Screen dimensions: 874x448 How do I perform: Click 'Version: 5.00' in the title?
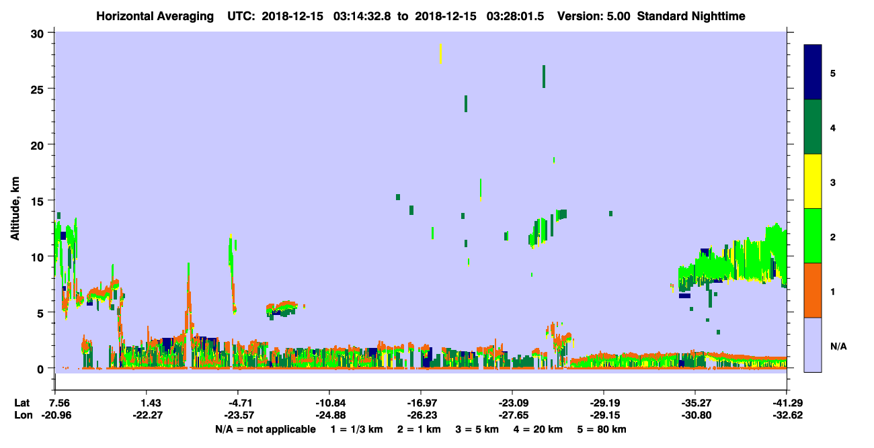pyautogui.click(x=594, y=16)
